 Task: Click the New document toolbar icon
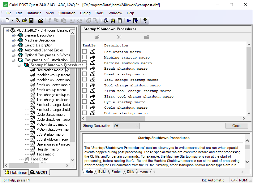click(8, 20)
